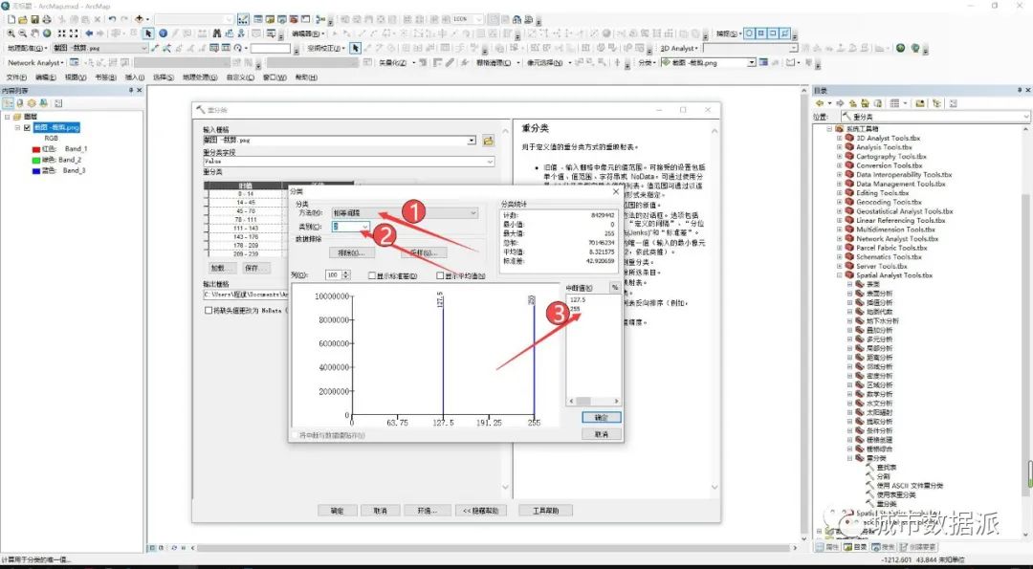The height and width of the screenshot is (569, 1033).
Task: Expand 3D Analyst Tools.tbx in catalog
Action: tap(840, 139)
